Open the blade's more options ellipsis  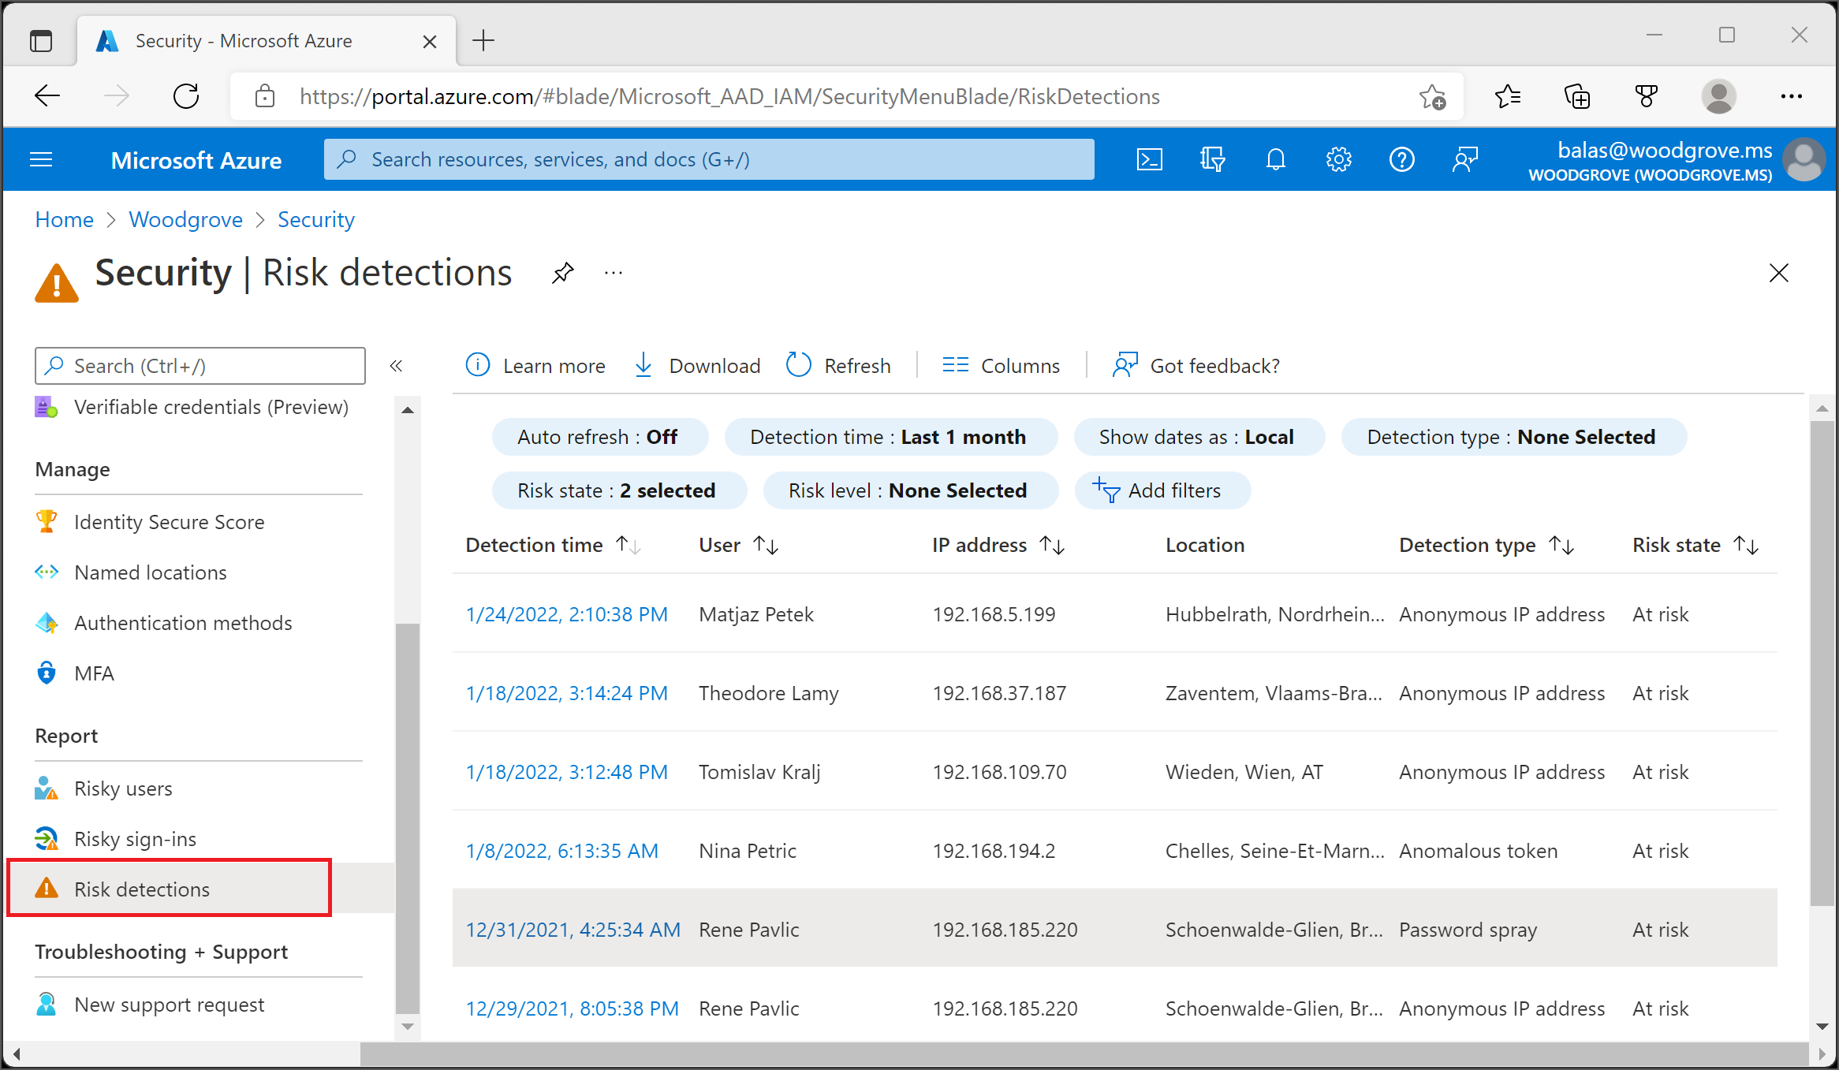click(x=614, y=273)
